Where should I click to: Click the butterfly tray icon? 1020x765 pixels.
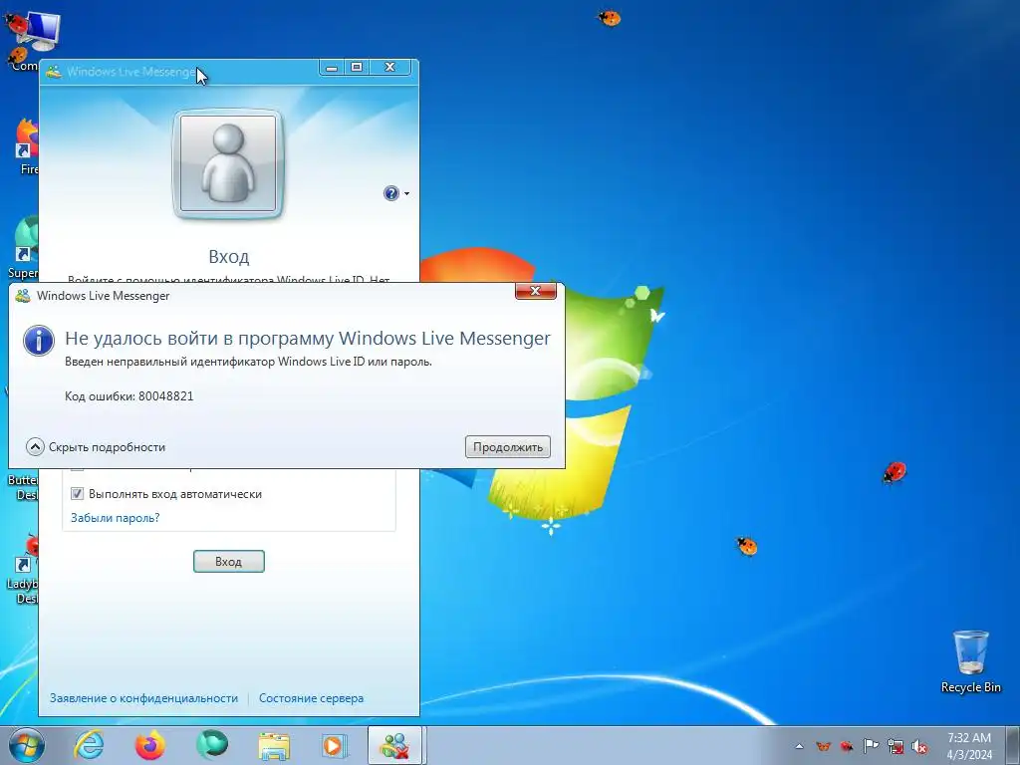point(823,747)
